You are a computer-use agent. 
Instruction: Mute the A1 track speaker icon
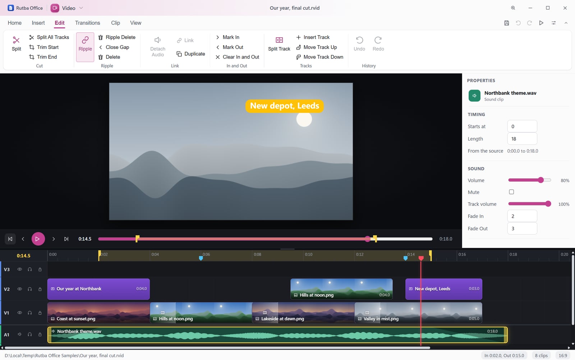pos(20,334)
